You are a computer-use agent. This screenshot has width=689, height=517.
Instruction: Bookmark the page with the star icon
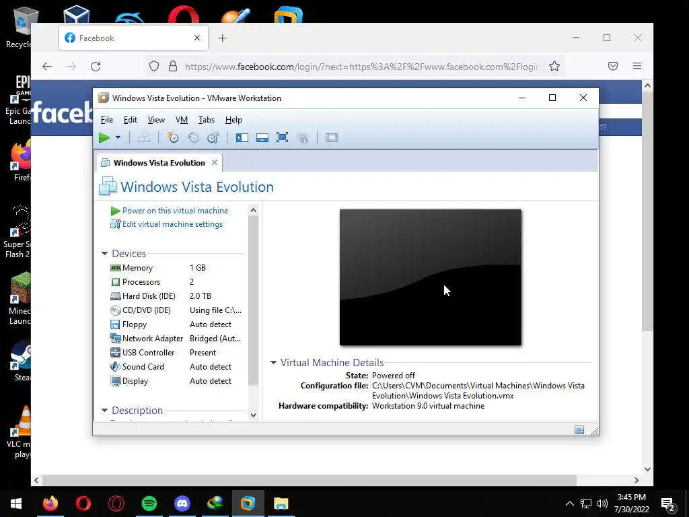[554, 67]
